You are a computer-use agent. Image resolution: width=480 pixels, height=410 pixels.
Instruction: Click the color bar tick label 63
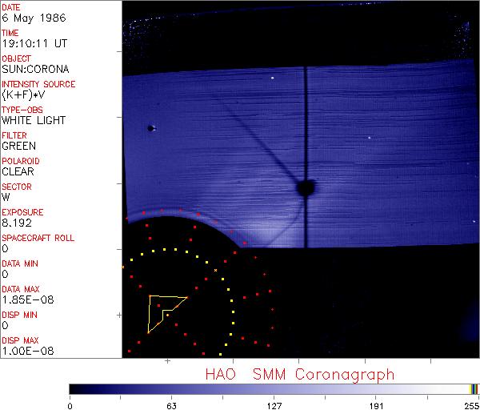pyautogui.click(x=171, y=404)
